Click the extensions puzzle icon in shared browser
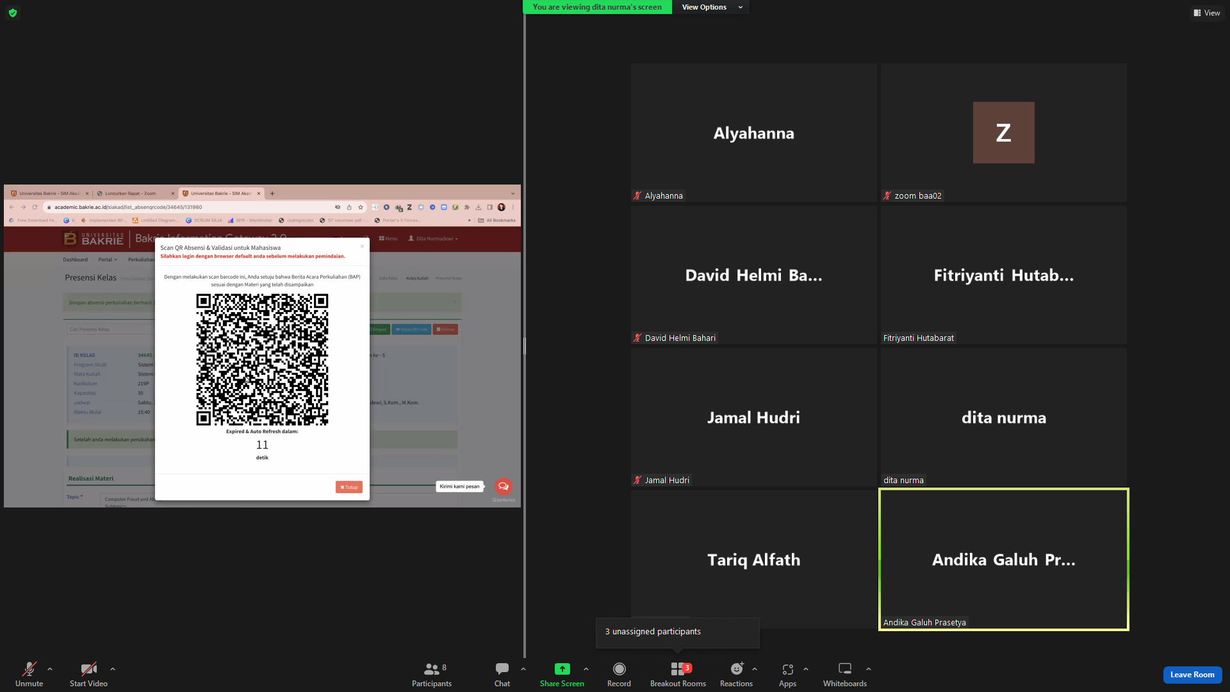This screenshot has width=1230, height=692. pos(467,207)
